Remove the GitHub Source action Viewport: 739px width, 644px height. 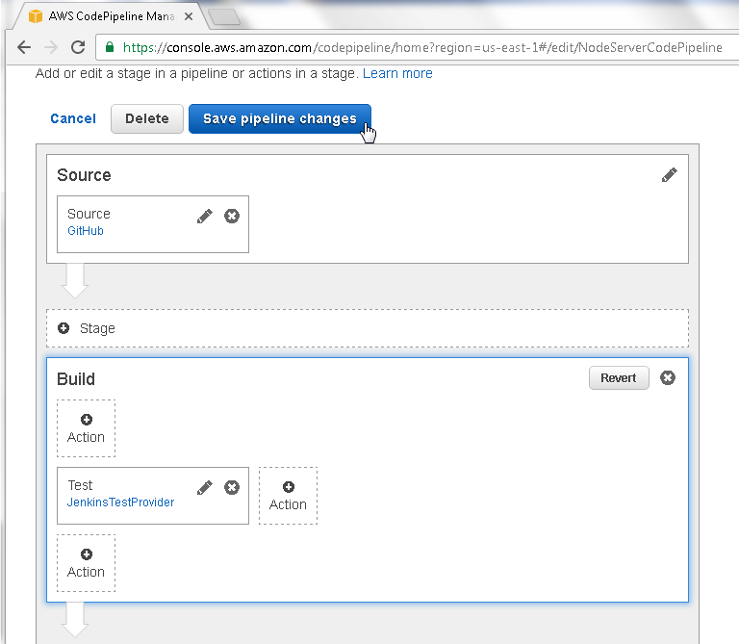(231, 216)
